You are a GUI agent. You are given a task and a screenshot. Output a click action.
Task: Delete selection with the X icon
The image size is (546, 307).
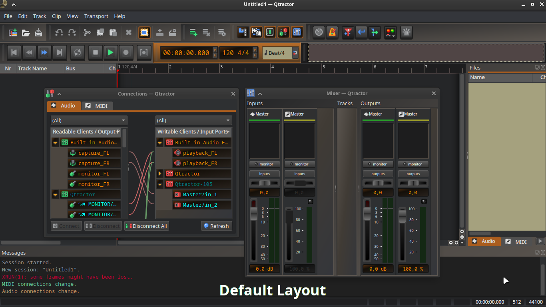129,32
